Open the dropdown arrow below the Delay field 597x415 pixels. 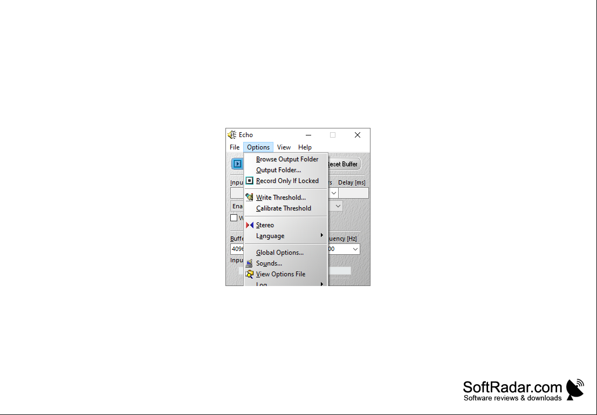(338, 206)
